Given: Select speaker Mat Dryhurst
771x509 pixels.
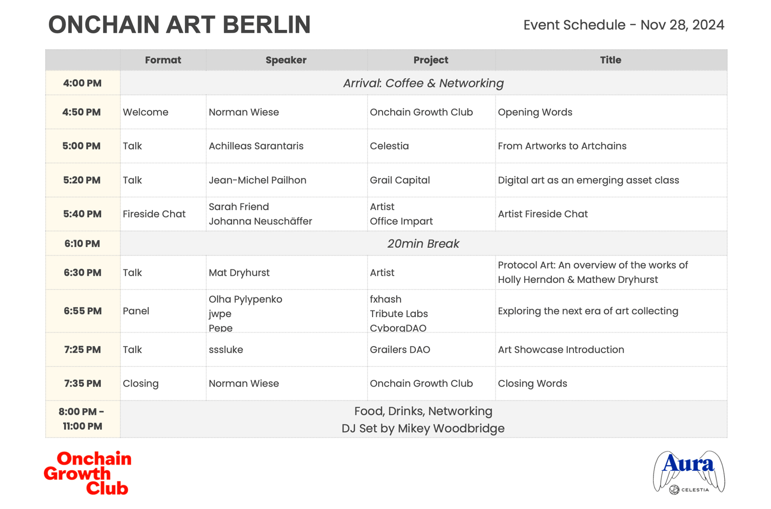Looking at the screenshot, I should click(239, 273).
